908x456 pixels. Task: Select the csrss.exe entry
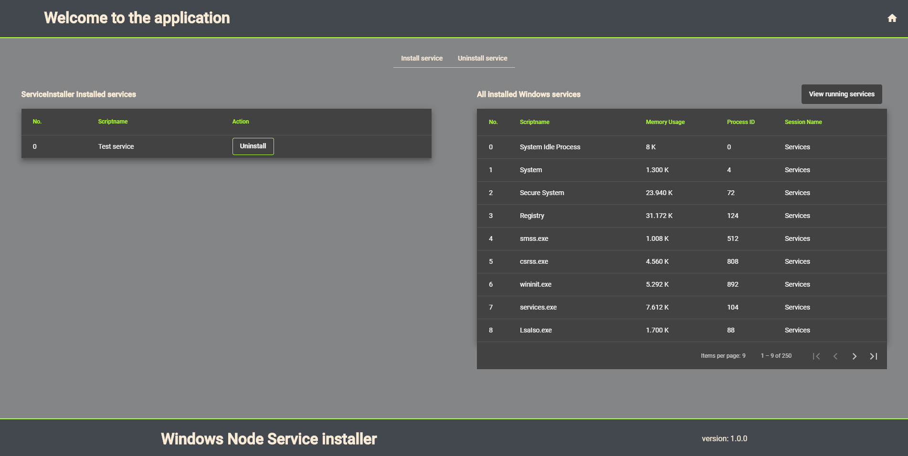click(534, 261)
